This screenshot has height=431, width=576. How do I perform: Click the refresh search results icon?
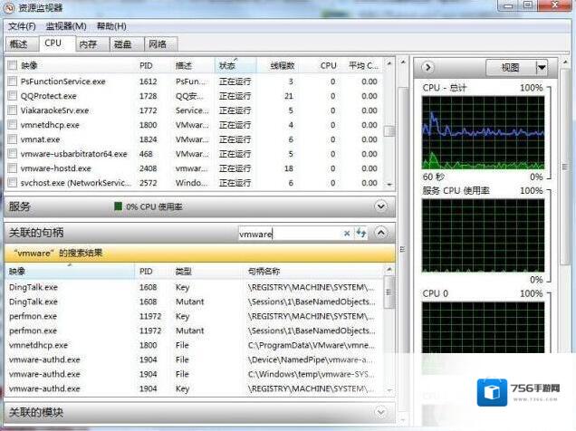[361, 234]
